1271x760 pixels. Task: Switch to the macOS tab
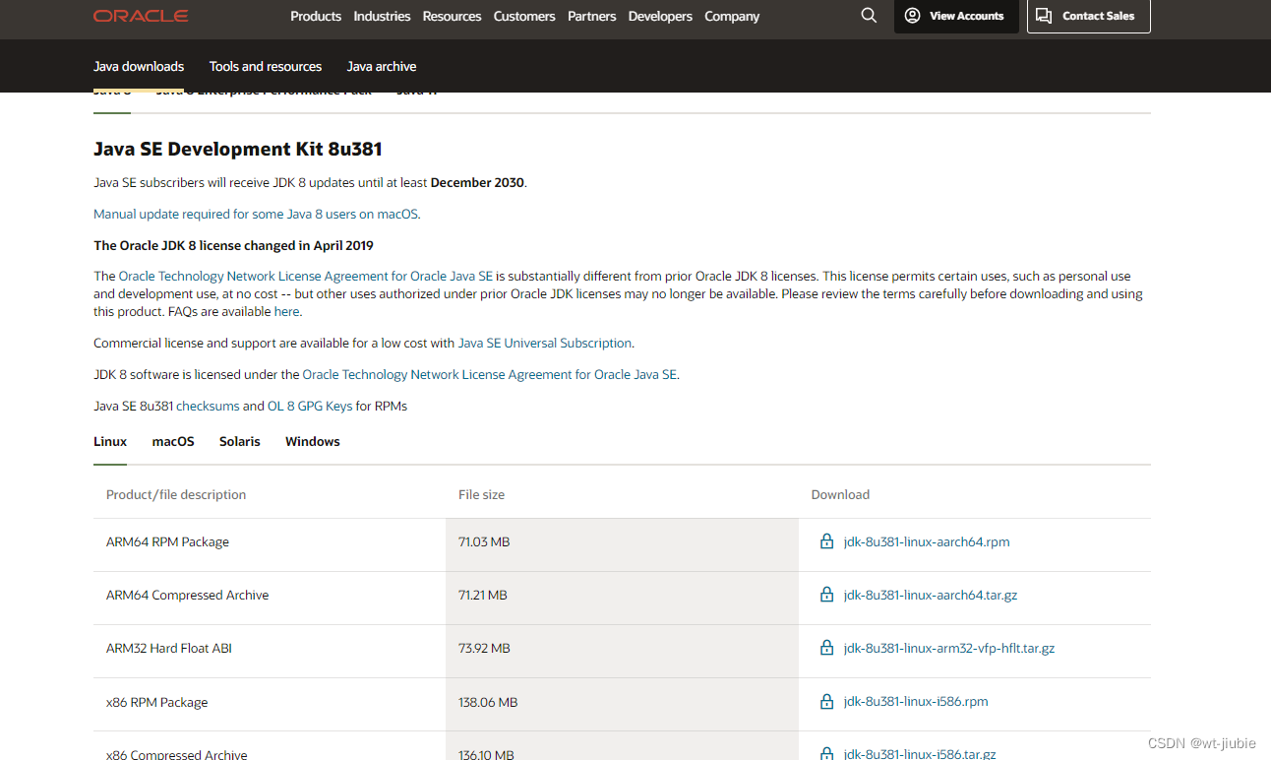pyautogui.click(x=173, y=441)
